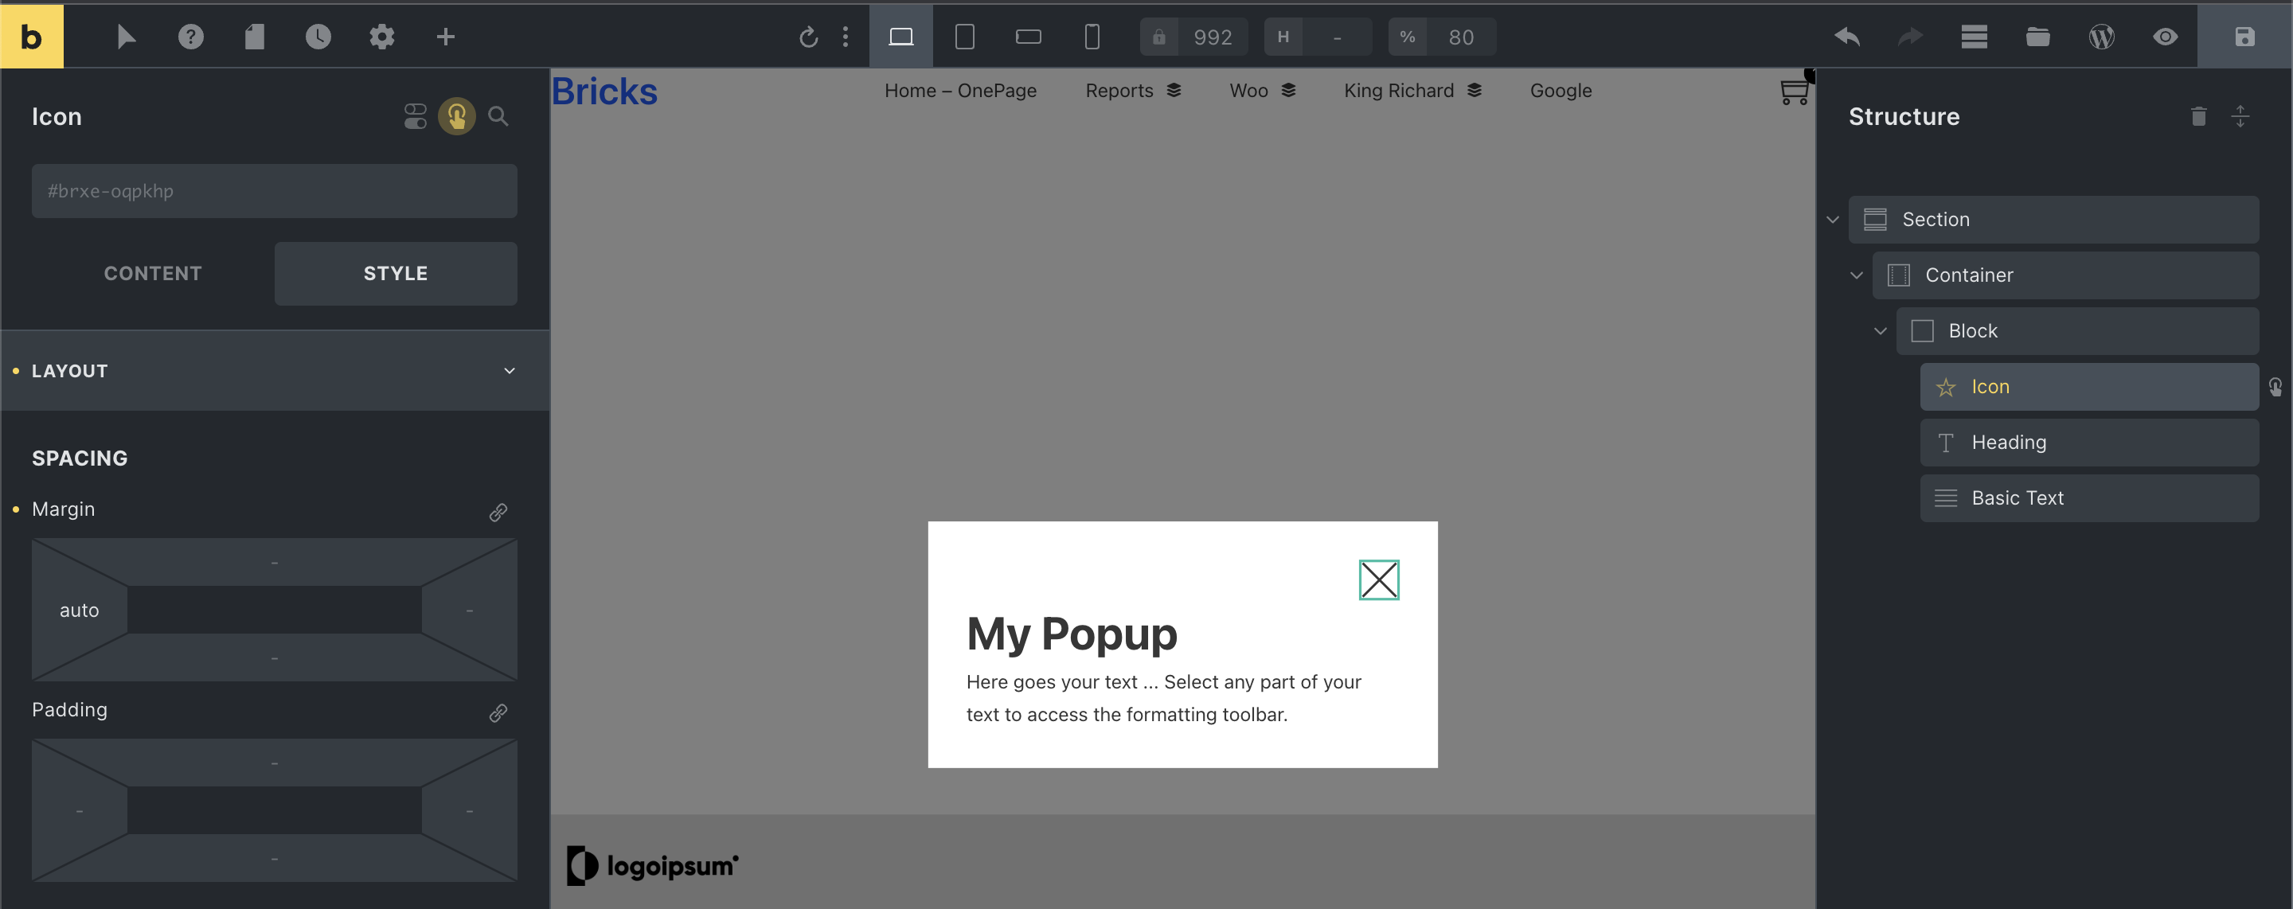Switch to mobile landscape breakpoint icon
This screenshot has width=2293, height=909.
point(1029,37)
